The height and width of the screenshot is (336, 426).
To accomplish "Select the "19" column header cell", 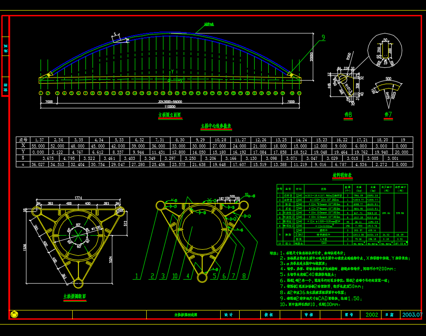I will (x=403, y=140).
